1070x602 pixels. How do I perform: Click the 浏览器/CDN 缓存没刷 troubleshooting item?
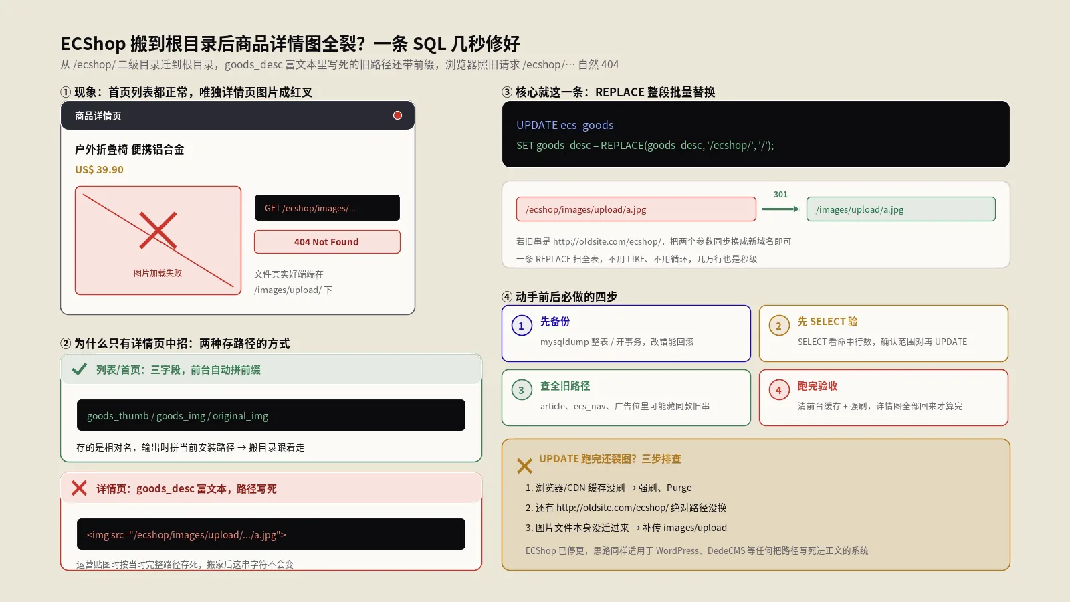click(609, 488)
